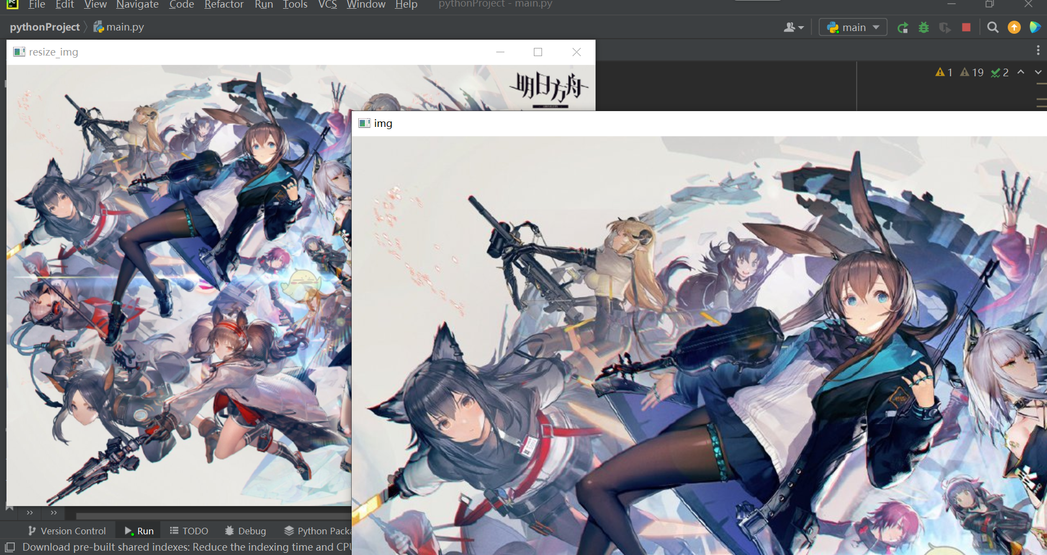The width and height of the screenshot is (1047, 555).
Task: Rerun the main script
Action: [x=903, y=27]
